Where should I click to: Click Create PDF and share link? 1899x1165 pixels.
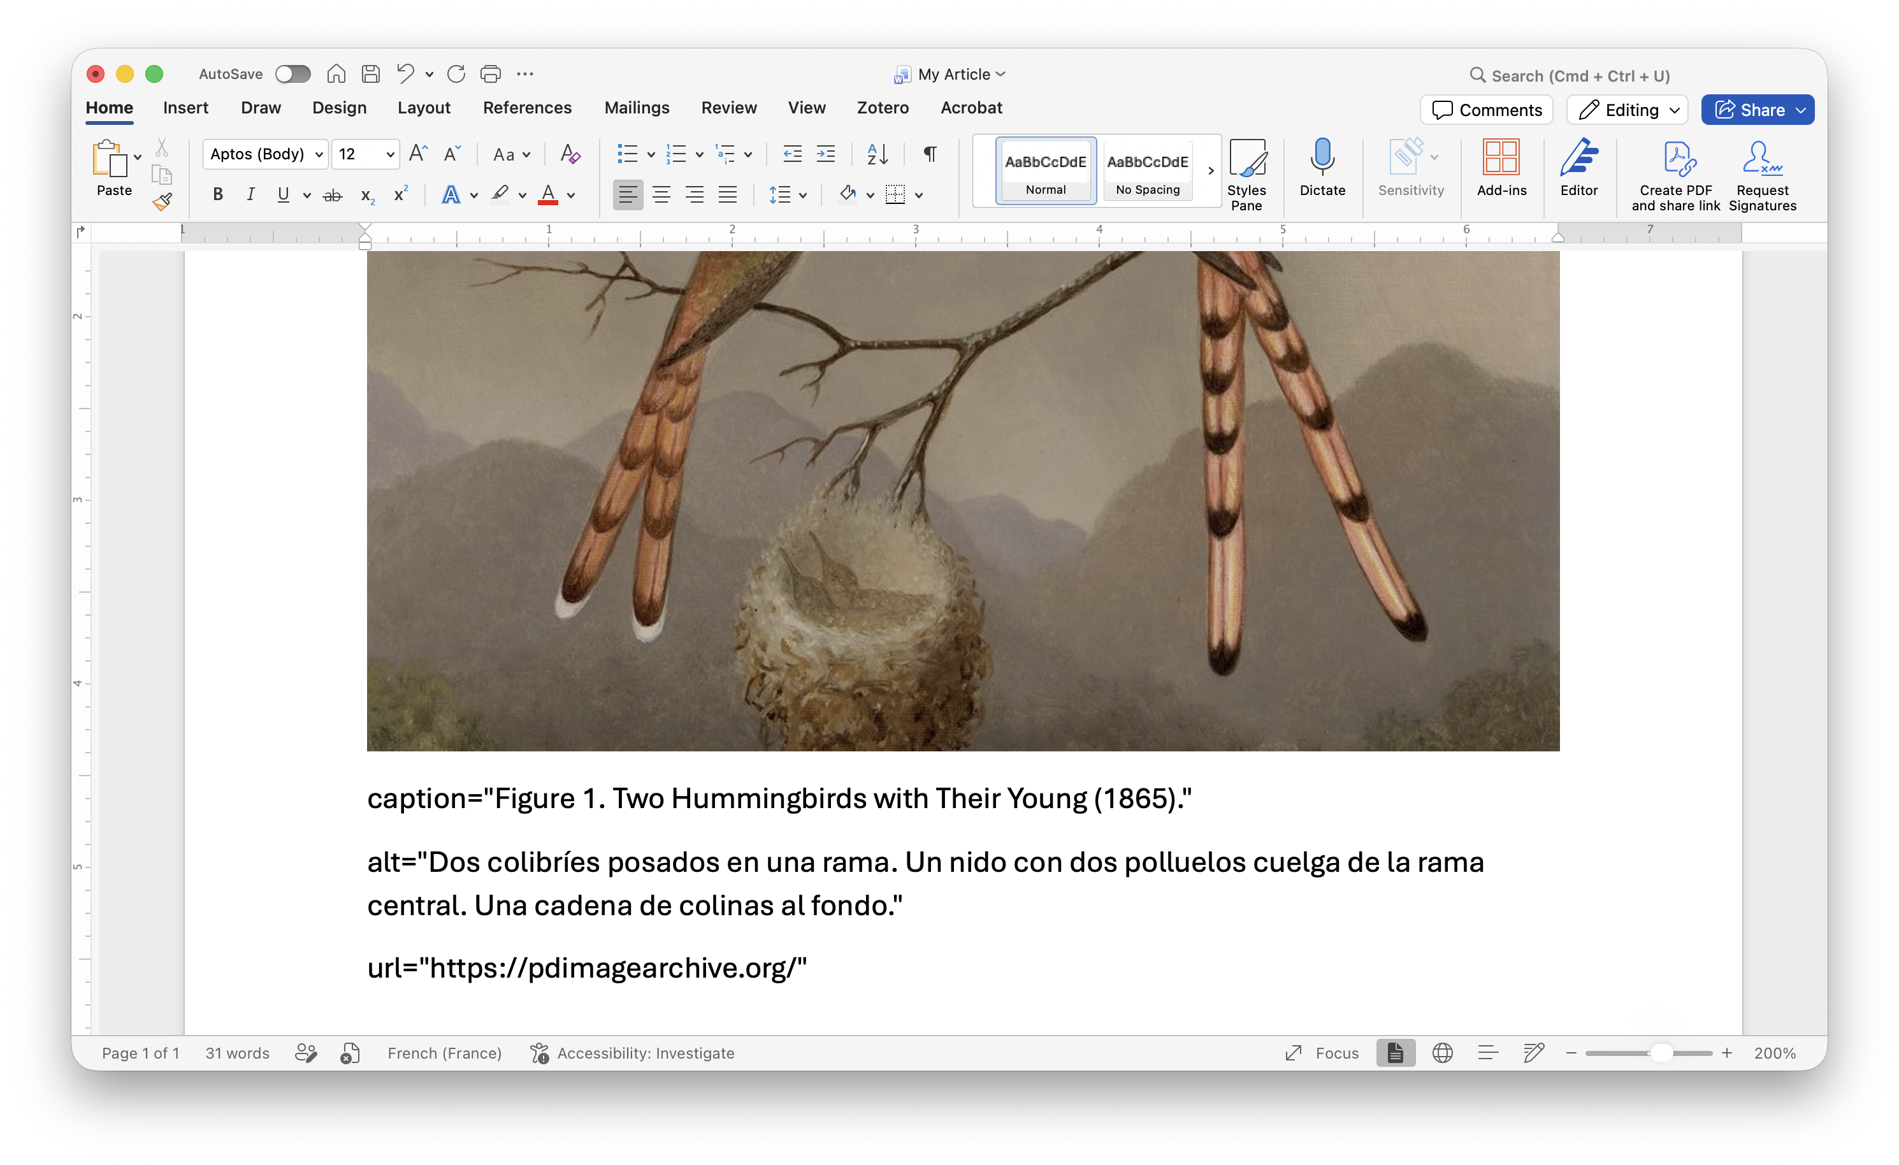point(1675,175)
